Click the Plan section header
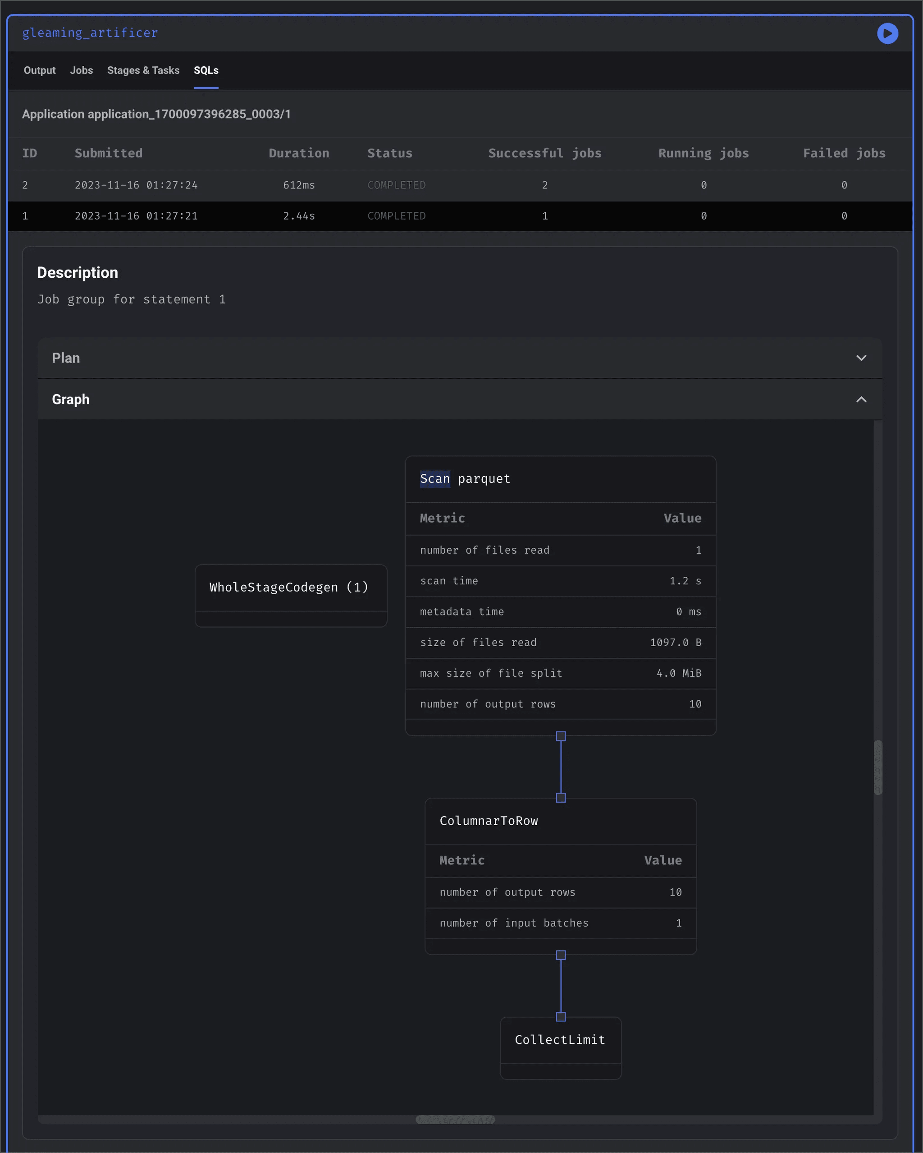Screen dimensions: 923x1153 click(460, 358)
